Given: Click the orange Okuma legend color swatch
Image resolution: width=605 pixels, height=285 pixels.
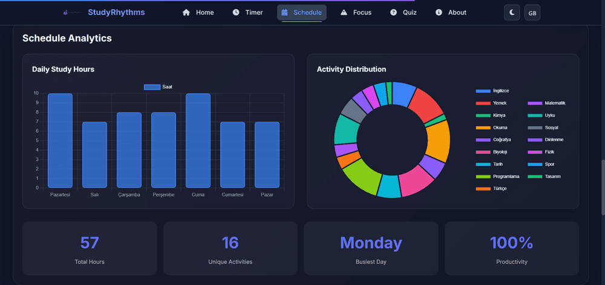Looking at the screenshot, I should click(x=483, y=128).
